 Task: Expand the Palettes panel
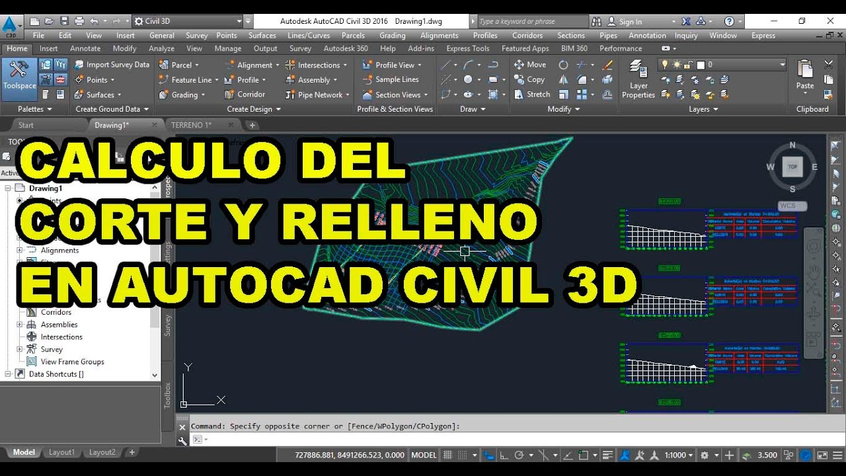pos(35,109)
